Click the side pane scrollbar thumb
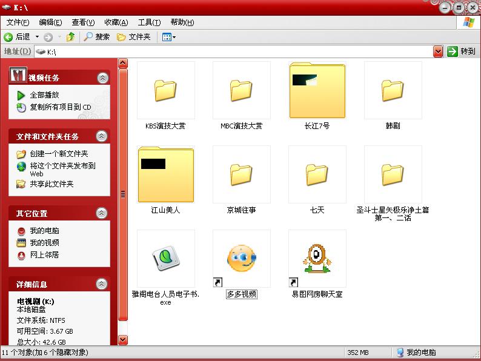Screen dimensions: 481x361 pyautogui.click(x=123, y=194)
